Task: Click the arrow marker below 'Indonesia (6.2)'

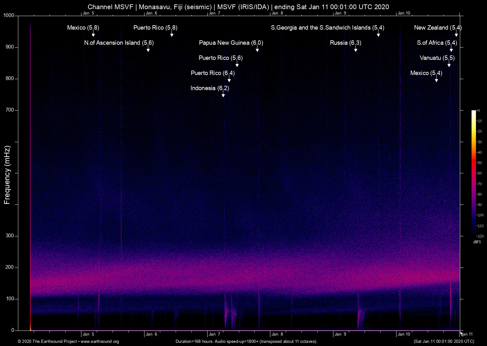Action: 223,95
